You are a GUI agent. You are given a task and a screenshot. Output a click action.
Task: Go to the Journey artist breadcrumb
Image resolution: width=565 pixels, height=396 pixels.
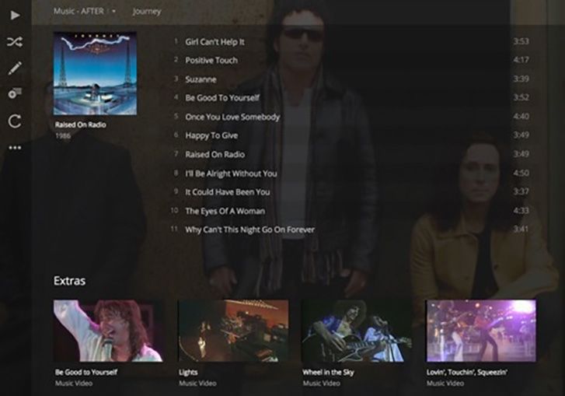[147, 12]
